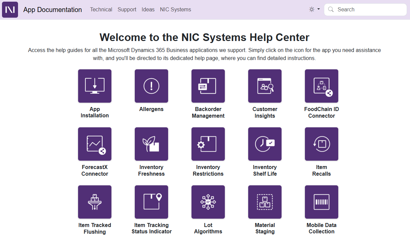The width and height of the screenshot is (410, 236).
Task: Select the Inventory Restrictions gear icon
Action: click(x=208, y=144)
